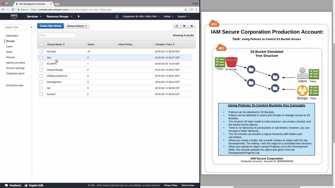This screenshot has height=188, width=335.
Task: Open Account settings in sidebar
Action: (15, 68)
